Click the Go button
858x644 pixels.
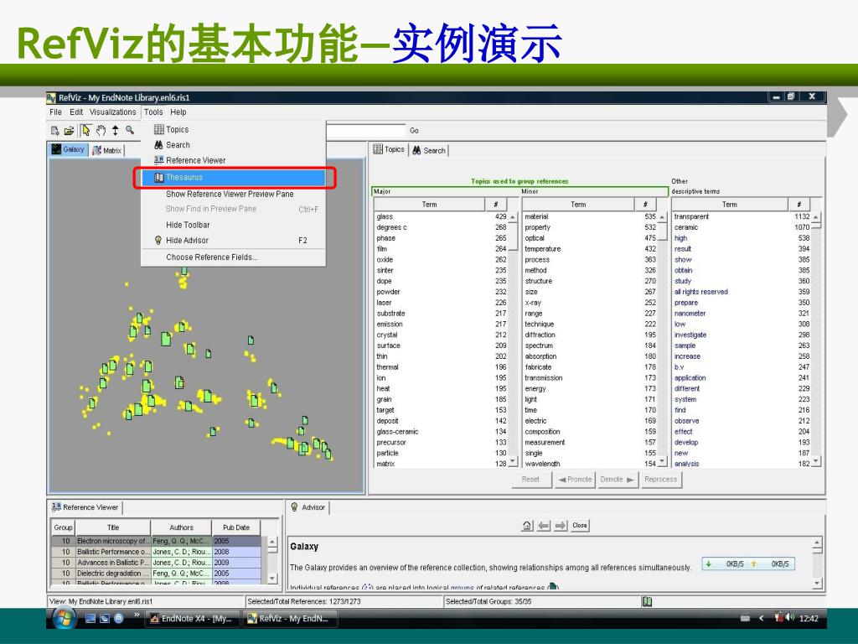coord(414,130)
